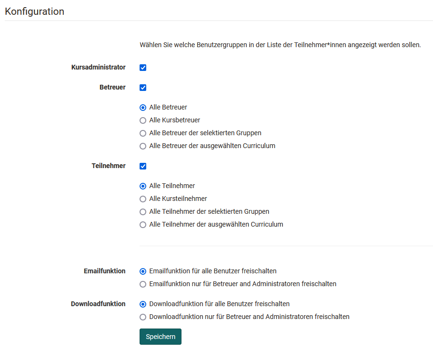Viewport: 433px width, 349px height.
Task: Select "Alle Betreuer der ausgewählten Curriculum"
Action: tap(143, 146)
